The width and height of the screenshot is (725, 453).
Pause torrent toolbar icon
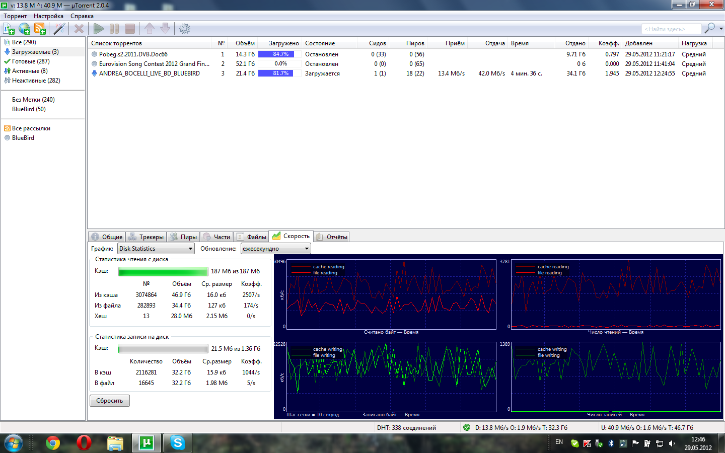114,29
